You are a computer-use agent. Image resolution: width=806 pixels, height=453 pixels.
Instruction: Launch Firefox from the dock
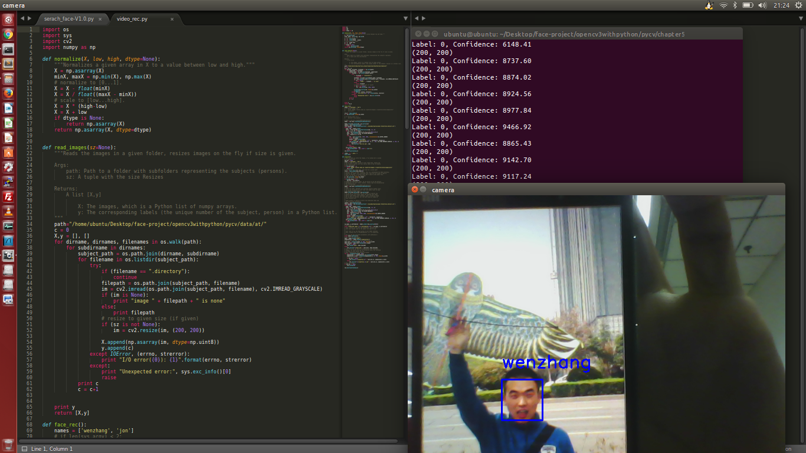tap(8, 93)
